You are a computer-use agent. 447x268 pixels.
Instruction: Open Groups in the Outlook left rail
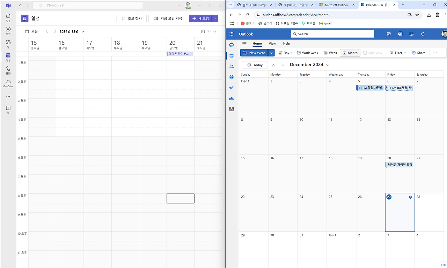pyautogui.click(x=231, y=77)
